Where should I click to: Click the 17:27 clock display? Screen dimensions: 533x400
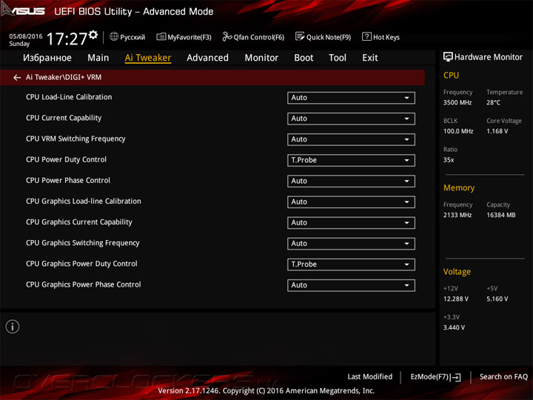67,39
